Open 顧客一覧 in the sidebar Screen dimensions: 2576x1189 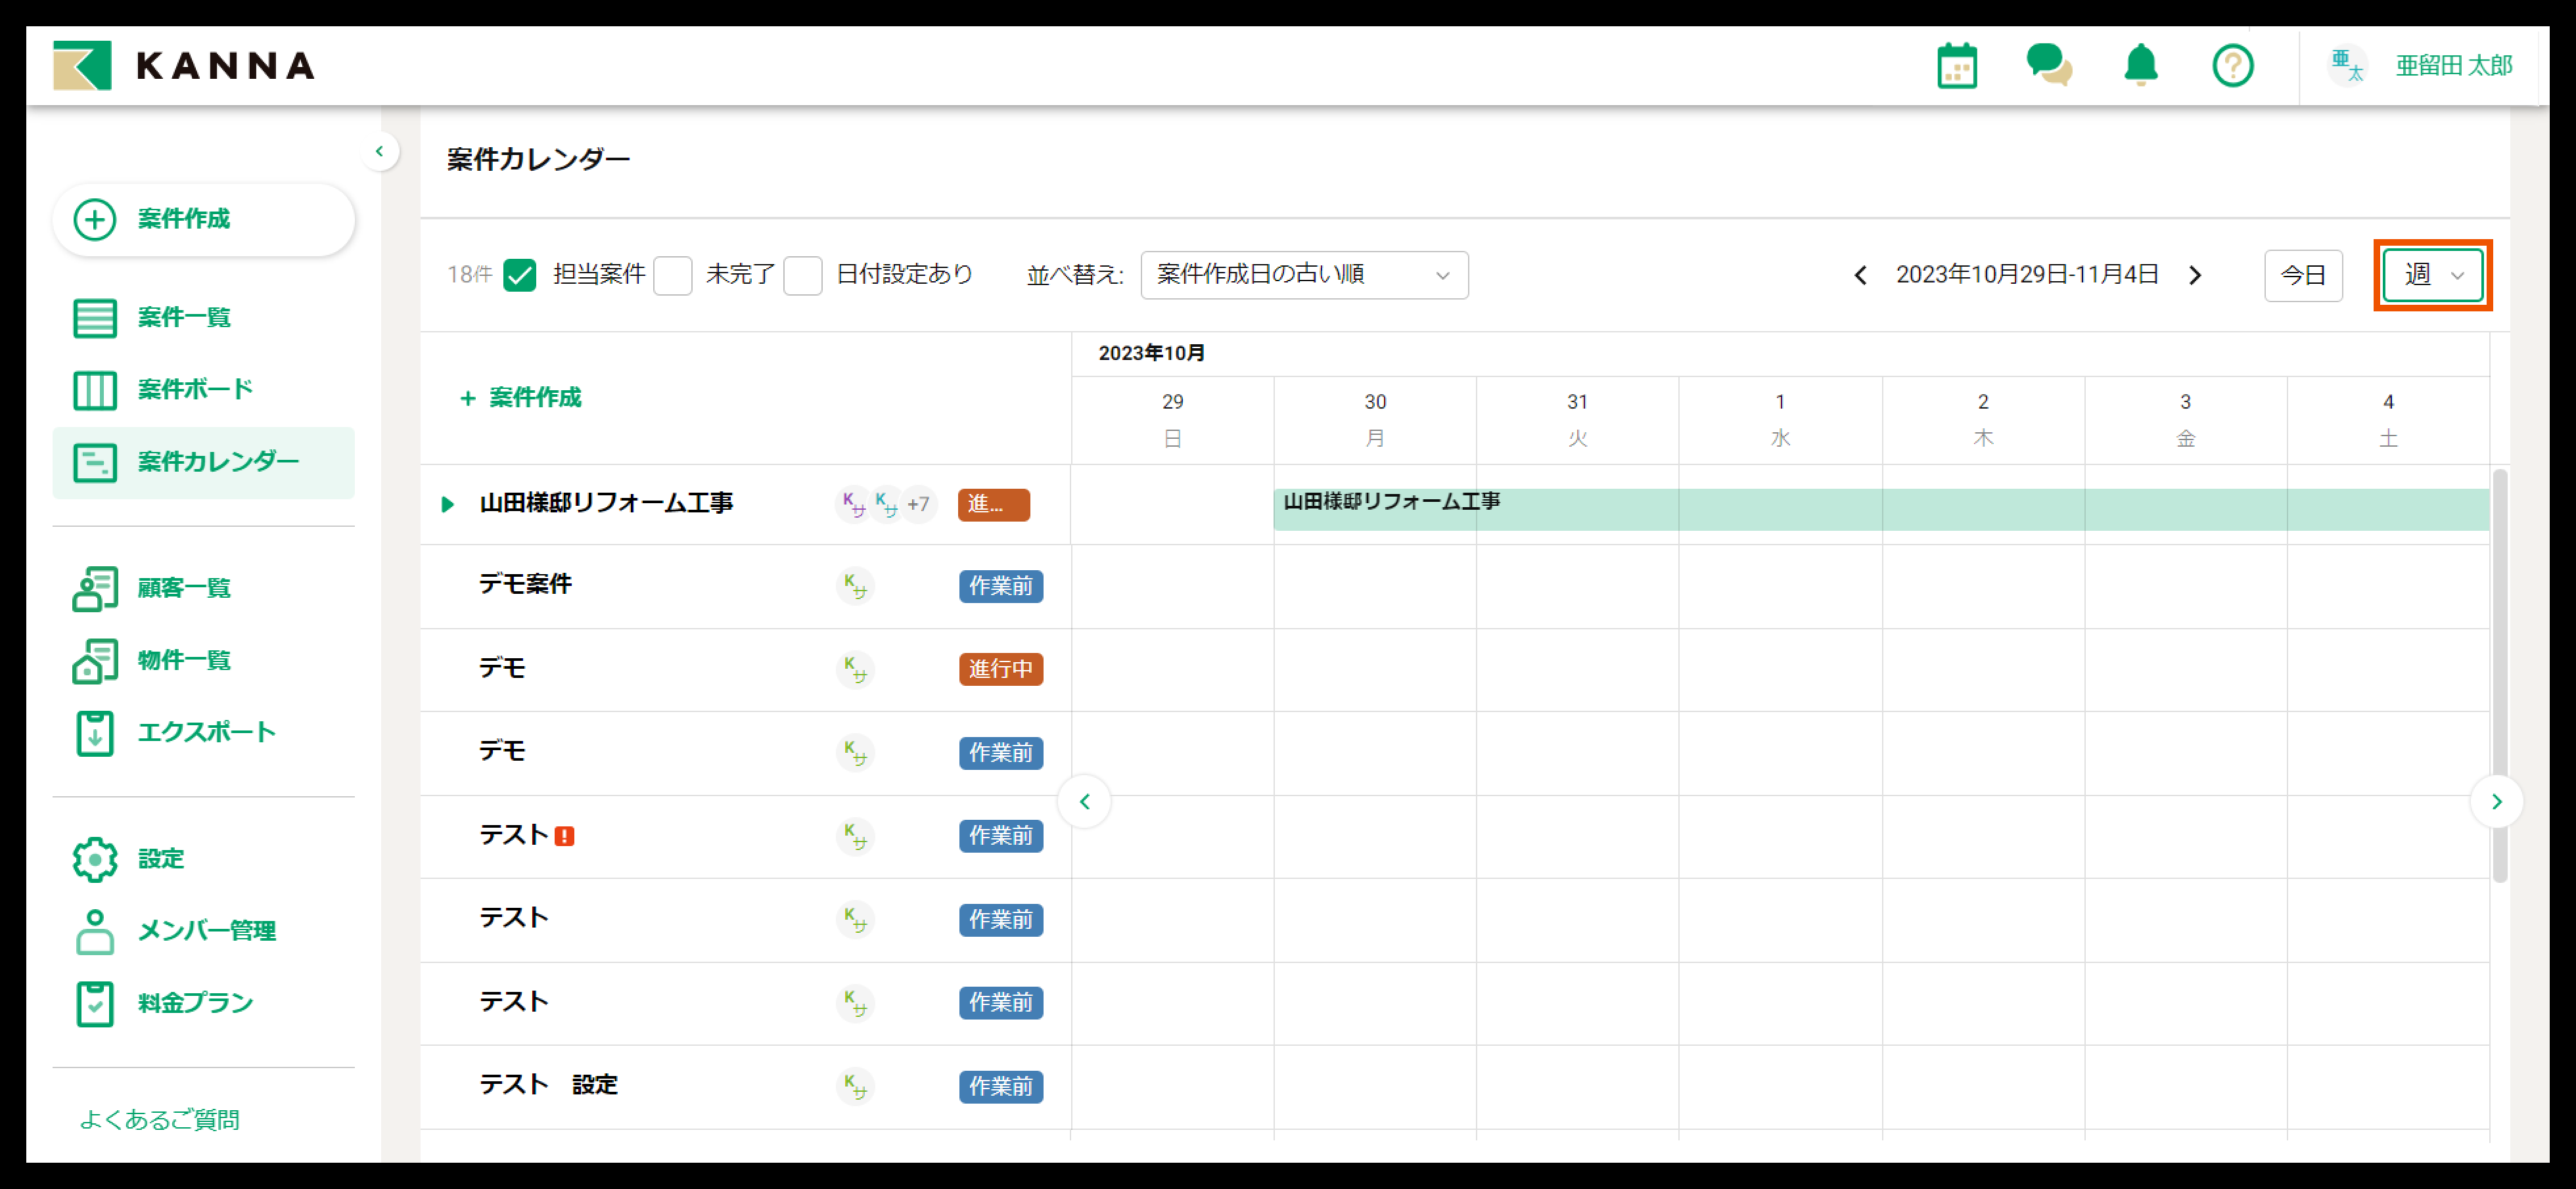pos(204,588)
